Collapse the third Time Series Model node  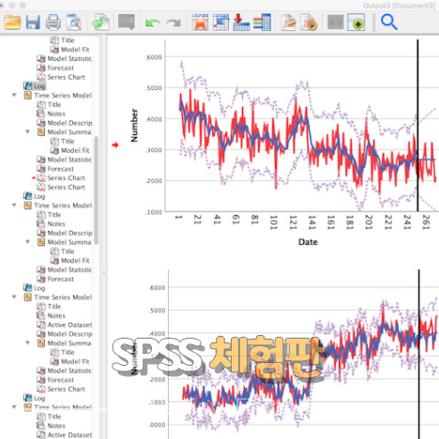14,297
